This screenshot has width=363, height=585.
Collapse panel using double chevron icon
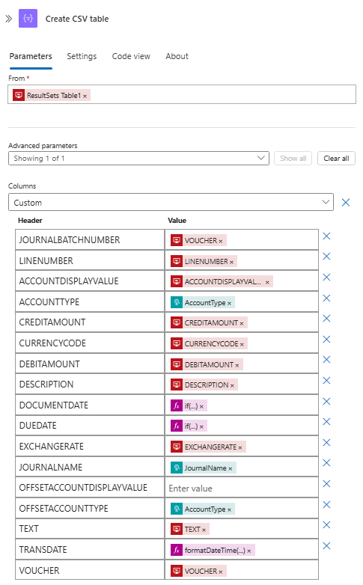click(x=8, y=19)
